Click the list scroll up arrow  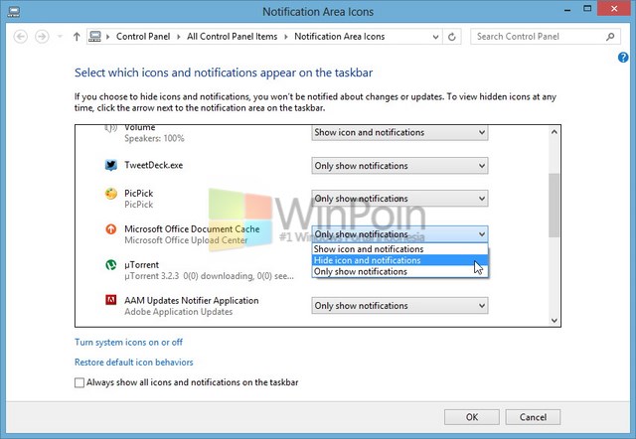coord(555,132)
